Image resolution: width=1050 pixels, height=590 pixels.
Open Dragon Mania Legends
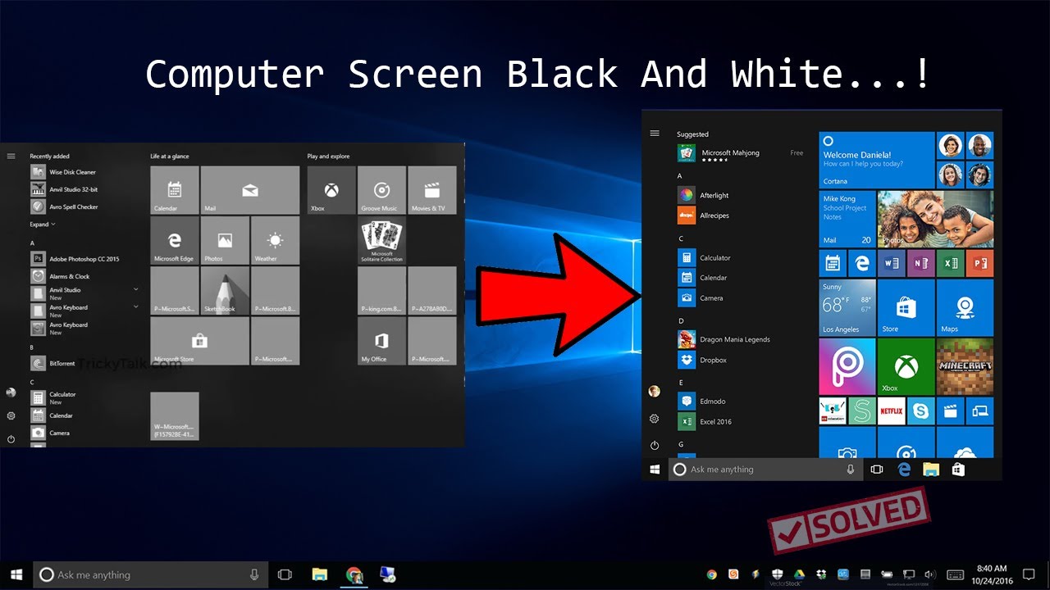click(724, 339)
